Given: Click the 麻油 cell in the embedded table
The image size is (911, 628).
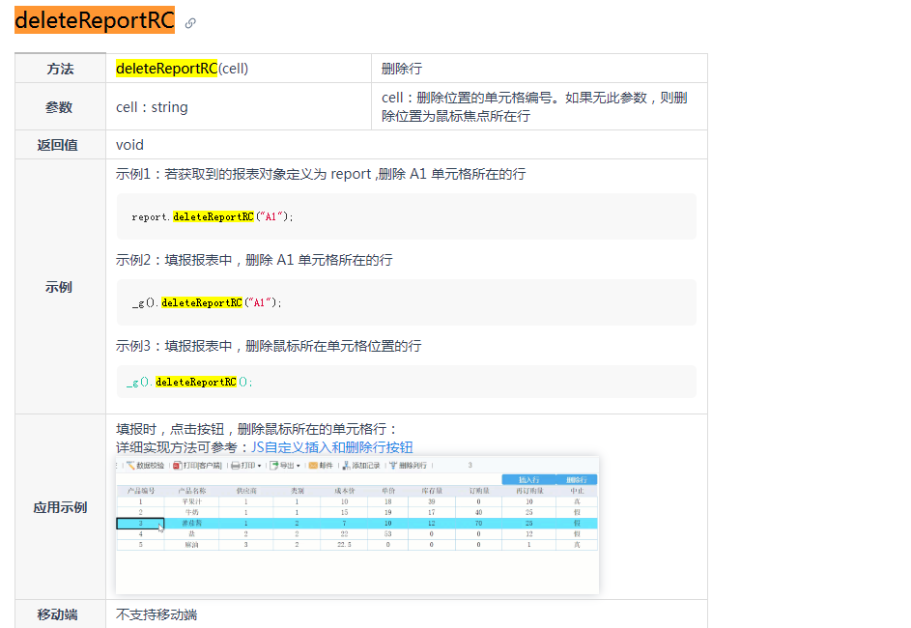Looking at the screenshot, I should 191,545.
